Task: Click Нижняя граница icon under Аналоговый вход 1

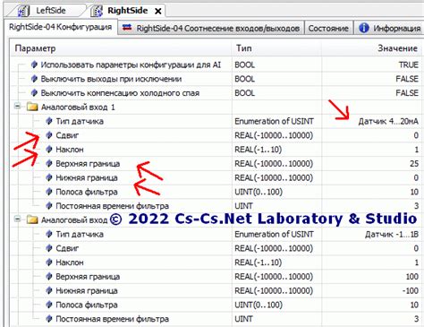Action: pos(49,177)
